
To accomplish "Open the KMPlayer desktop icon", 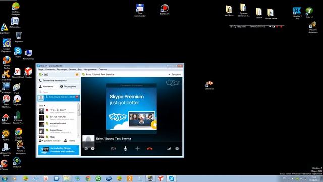I will pyautogui.click(x=6, y=88).
